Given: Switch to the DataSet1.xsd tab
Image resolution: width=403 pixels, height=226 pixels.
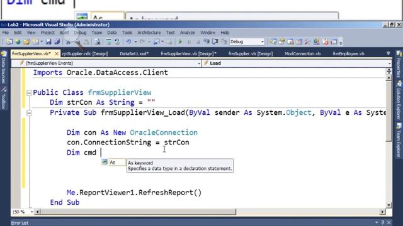Looking at the screenshot, I should [x=134, y=53].
